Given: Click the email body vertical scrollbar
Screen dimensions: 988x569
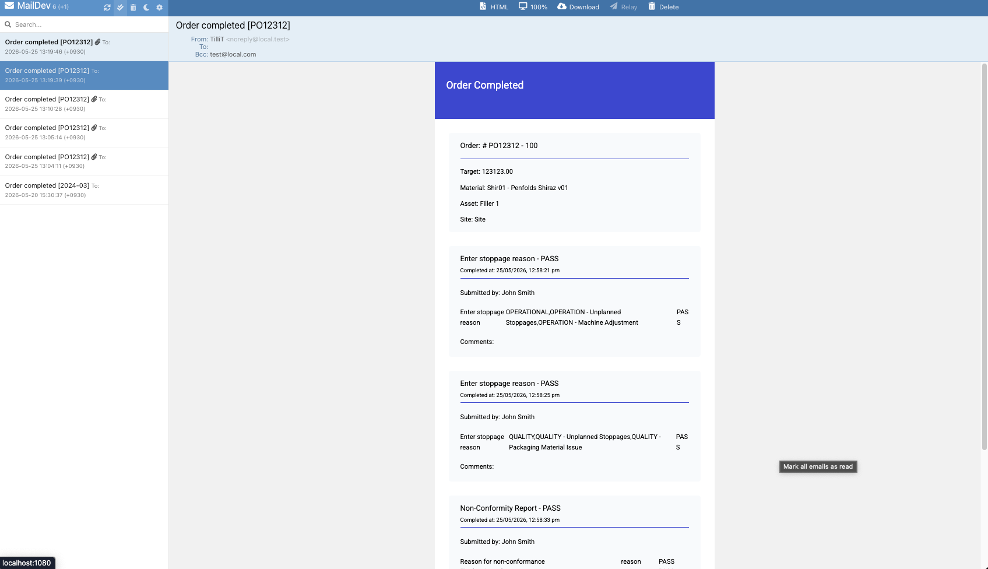Looking at the screenshot, I should 985,257.
